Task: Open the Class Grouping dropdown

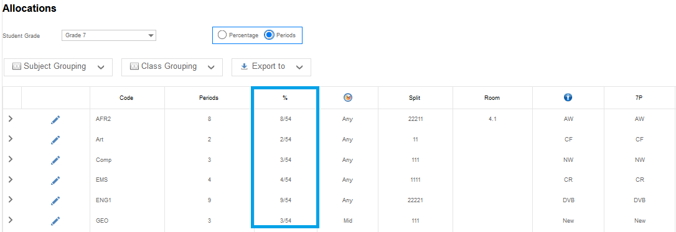Action: (172, 67)
